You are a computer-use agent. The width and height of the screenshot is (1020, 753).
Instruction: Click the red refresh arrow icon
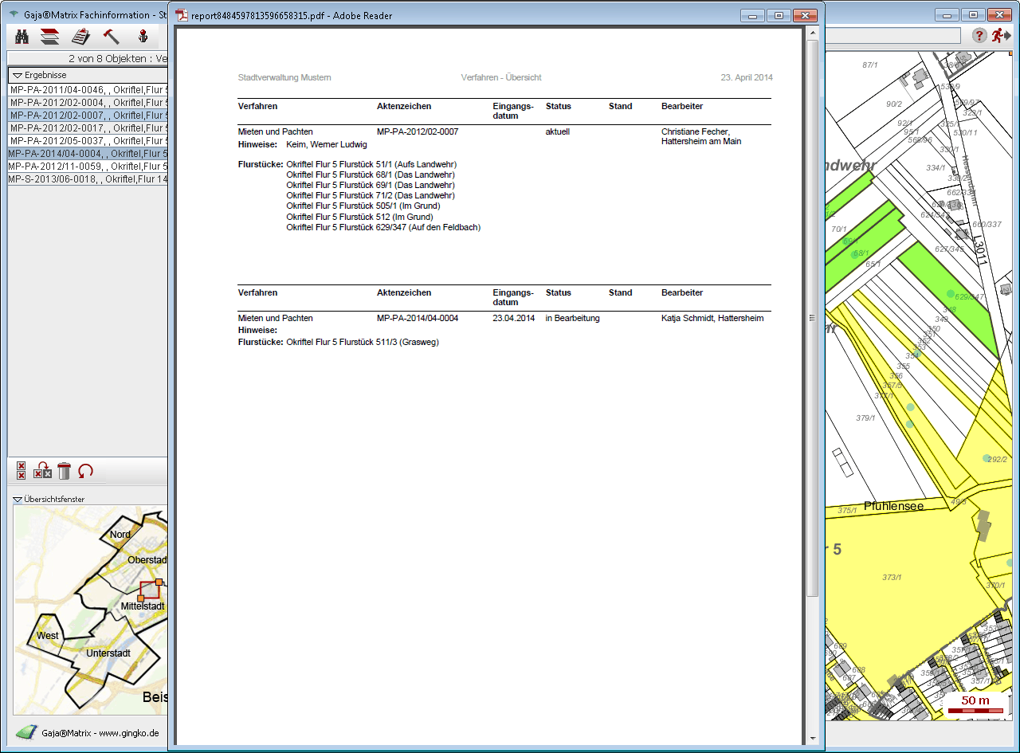click(x=86, y=471)
